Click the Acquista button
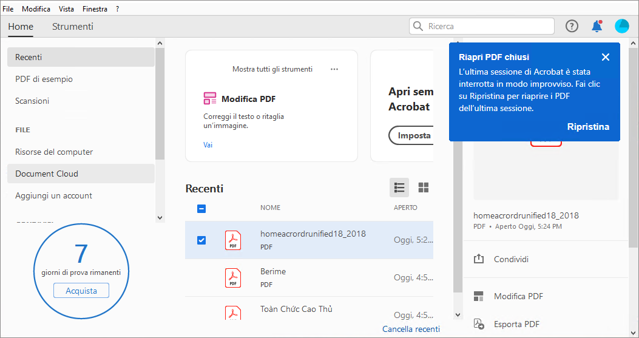 coord(81,291)
